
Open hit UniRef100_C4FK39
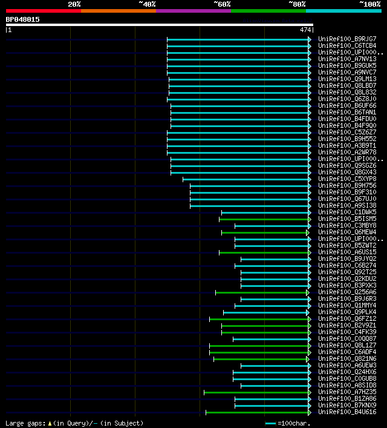click(x=347, y=332)
